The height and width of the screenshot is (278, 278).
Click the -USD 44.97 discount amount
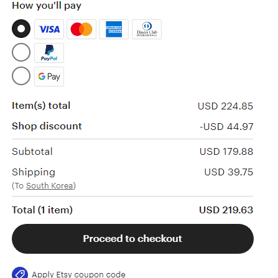coord(226,127)
